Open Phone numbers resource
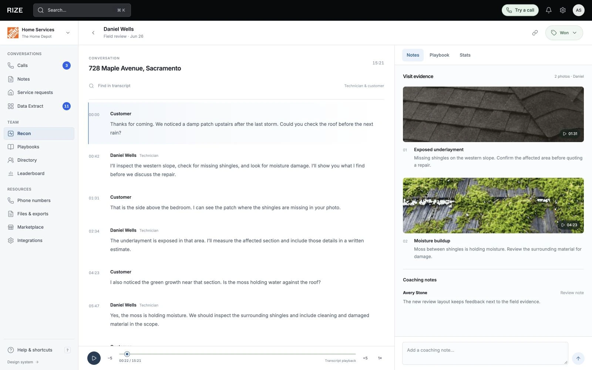 (x=39, y=201)
